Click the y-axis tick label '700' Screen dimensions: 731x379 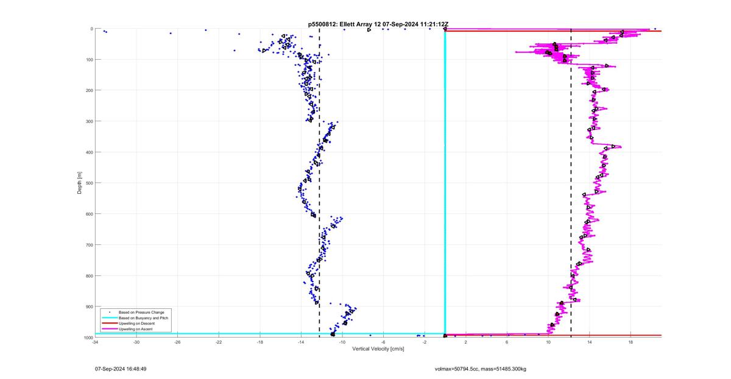(x=88, y=245)
